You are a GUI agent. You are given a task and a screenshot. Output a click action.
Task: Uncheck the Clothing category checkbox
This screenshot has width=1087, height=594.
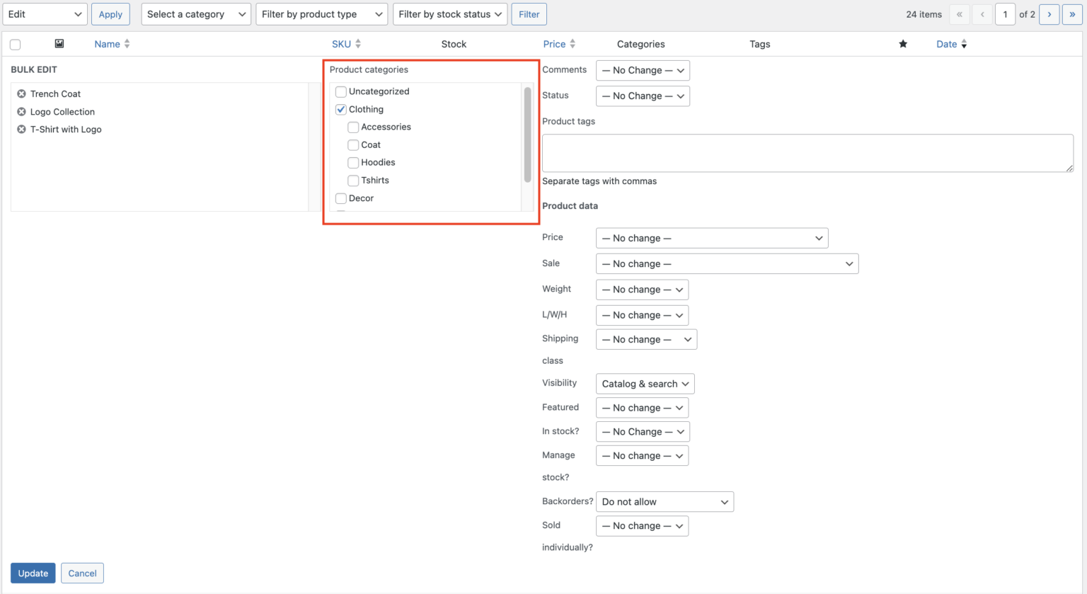[340, 109]
